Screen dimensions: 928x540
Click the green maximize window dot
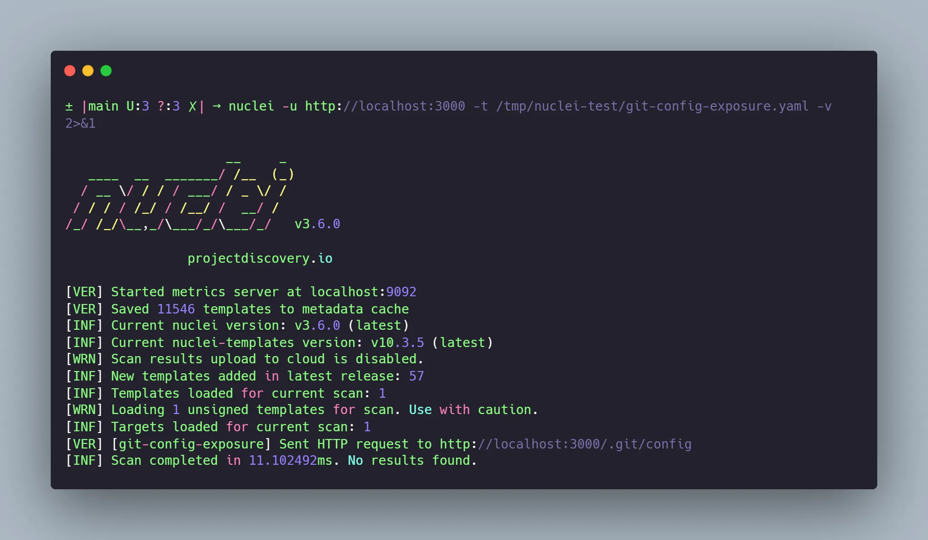[106, 71]
